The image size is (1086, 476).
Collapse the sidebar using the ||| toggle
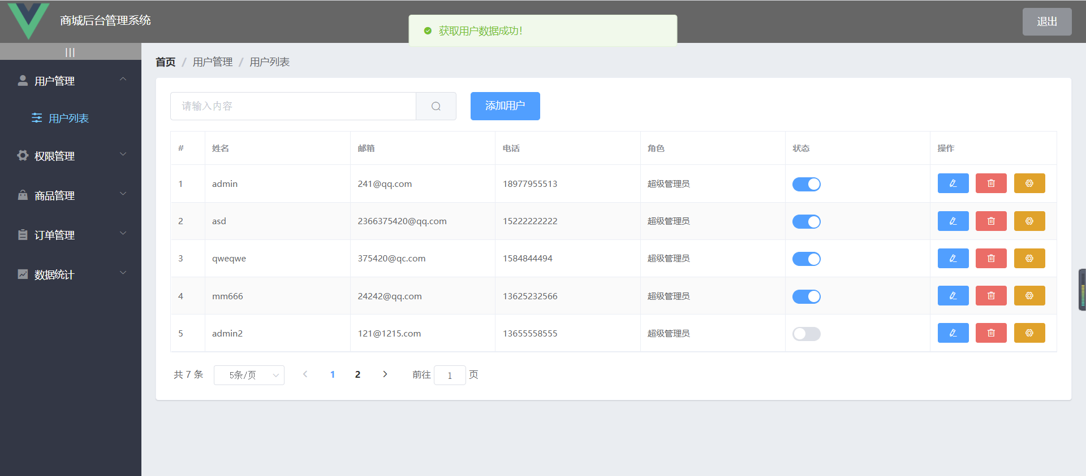[70, 52]
